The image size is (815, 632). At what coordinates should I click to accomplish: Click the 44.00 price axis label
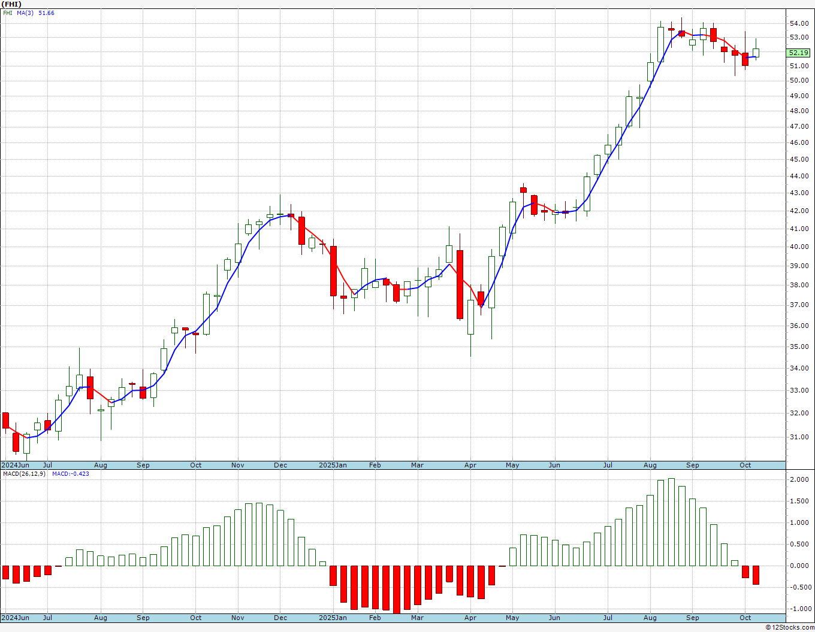coord(799,176)
